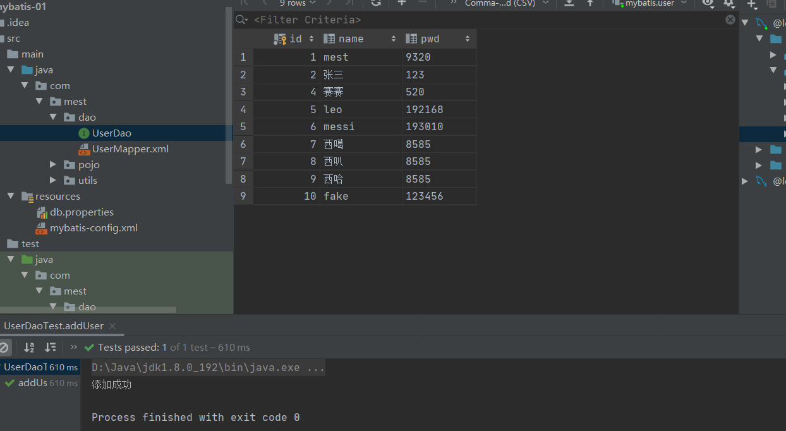The image size is (786, 431).
Task: Toggle show ignored tests button
Action: (4, 347)
